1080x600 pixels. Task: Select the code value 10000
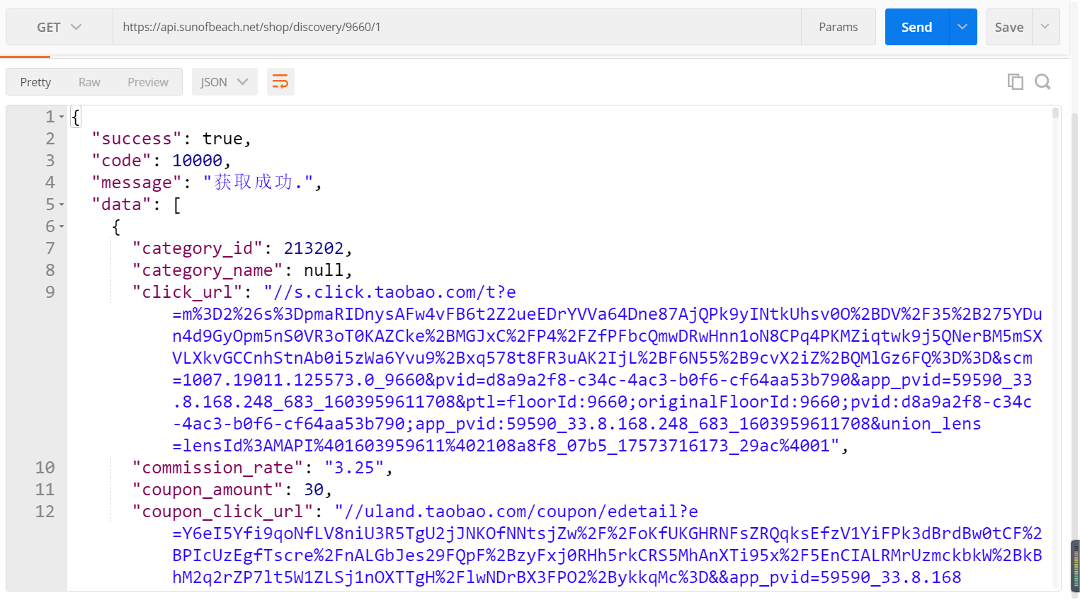tap(197, 161)
